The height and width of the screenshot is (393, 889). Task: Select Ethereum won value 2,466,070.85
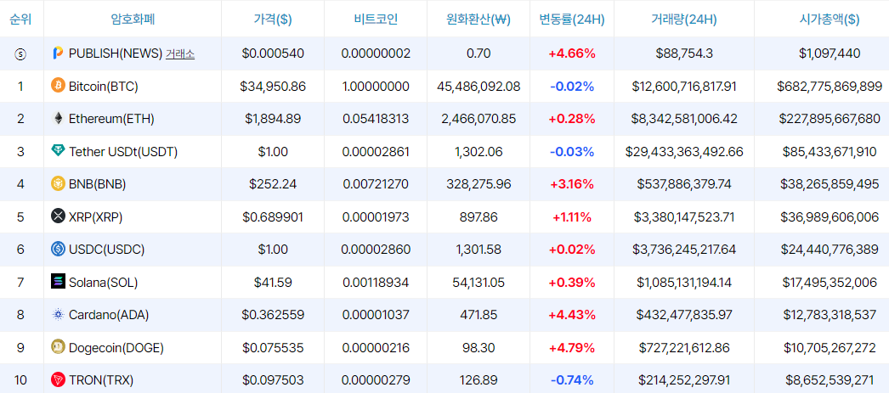[x=478, y=119]
